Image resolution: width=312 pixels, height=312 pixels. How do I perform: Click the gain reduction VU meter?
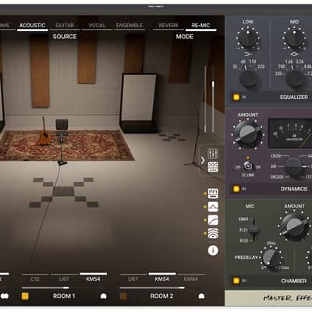click(290, 133)
